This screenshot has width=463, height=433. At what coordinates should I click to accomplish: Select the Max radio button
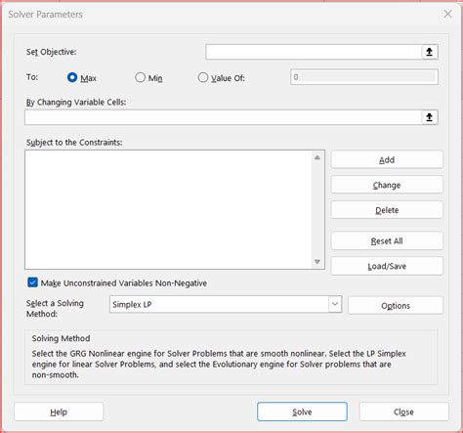click(x=72, y=77)
